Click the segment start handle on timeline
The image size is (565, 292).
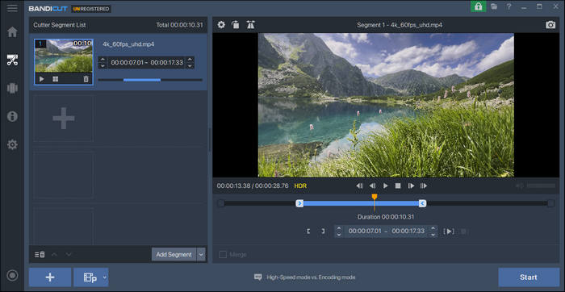click(299, 203)
